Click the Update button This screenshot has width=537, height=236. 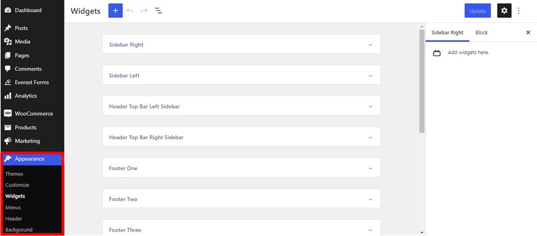tap(478, 11)
